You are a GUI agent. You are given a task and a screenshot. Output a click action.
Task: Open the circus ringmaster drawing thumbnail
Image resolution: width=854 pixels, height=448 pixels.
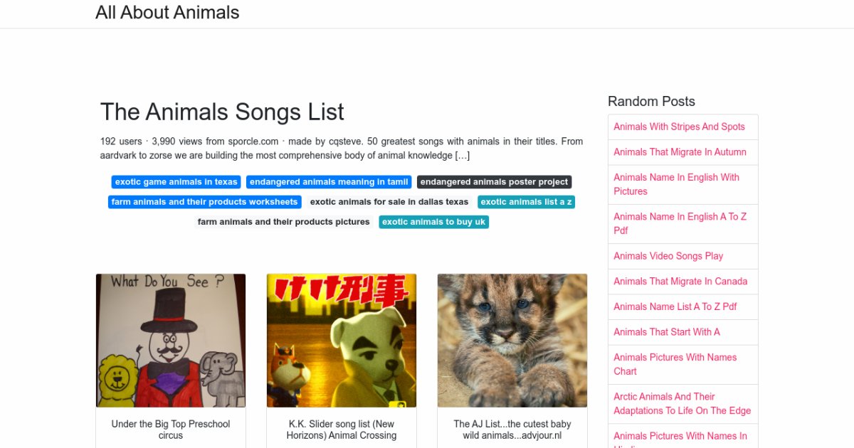pos(171,340)
